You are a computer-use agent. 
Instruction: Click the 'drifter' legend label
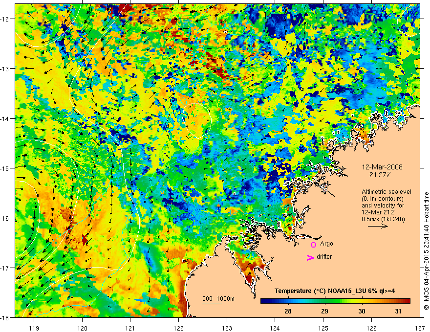324,257
